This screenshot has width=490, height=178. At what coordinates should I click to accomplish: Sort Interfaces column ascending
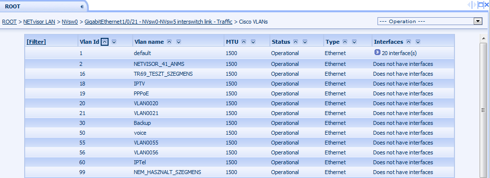click(409, 42)
